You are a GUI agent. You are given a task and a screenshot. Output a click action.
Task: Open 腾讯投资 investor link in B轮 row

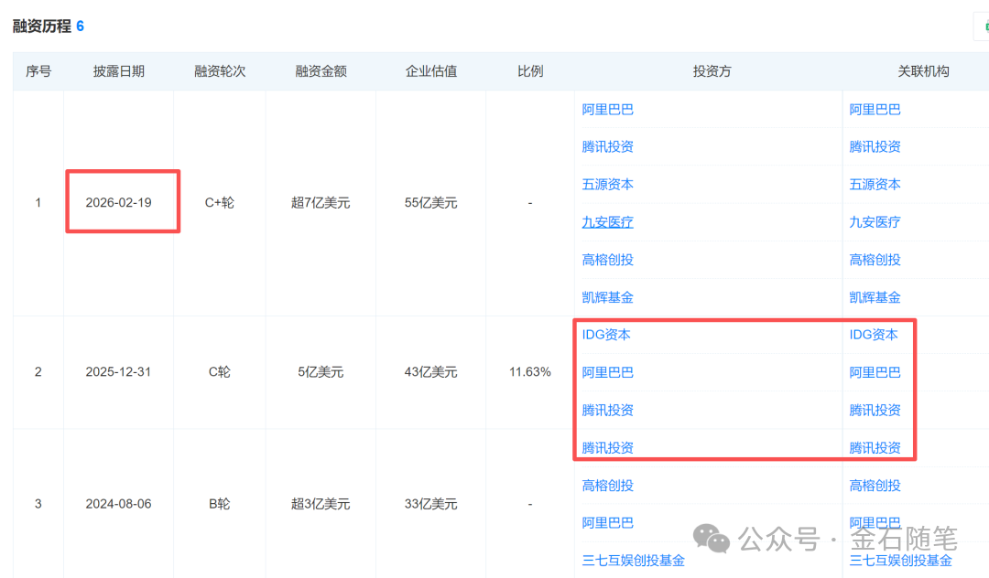click(607, 447)
